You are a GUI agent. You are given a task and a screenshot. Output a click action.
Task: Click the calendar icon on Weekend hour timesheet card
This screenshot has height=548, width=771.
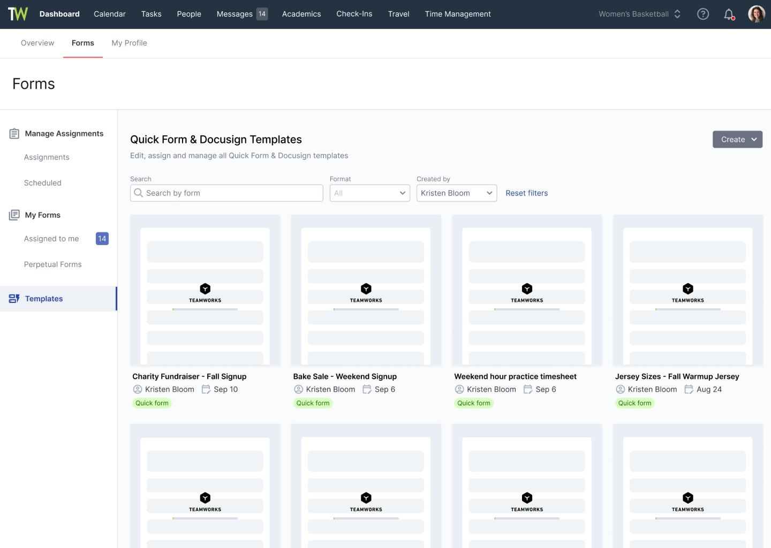(528, 390)
